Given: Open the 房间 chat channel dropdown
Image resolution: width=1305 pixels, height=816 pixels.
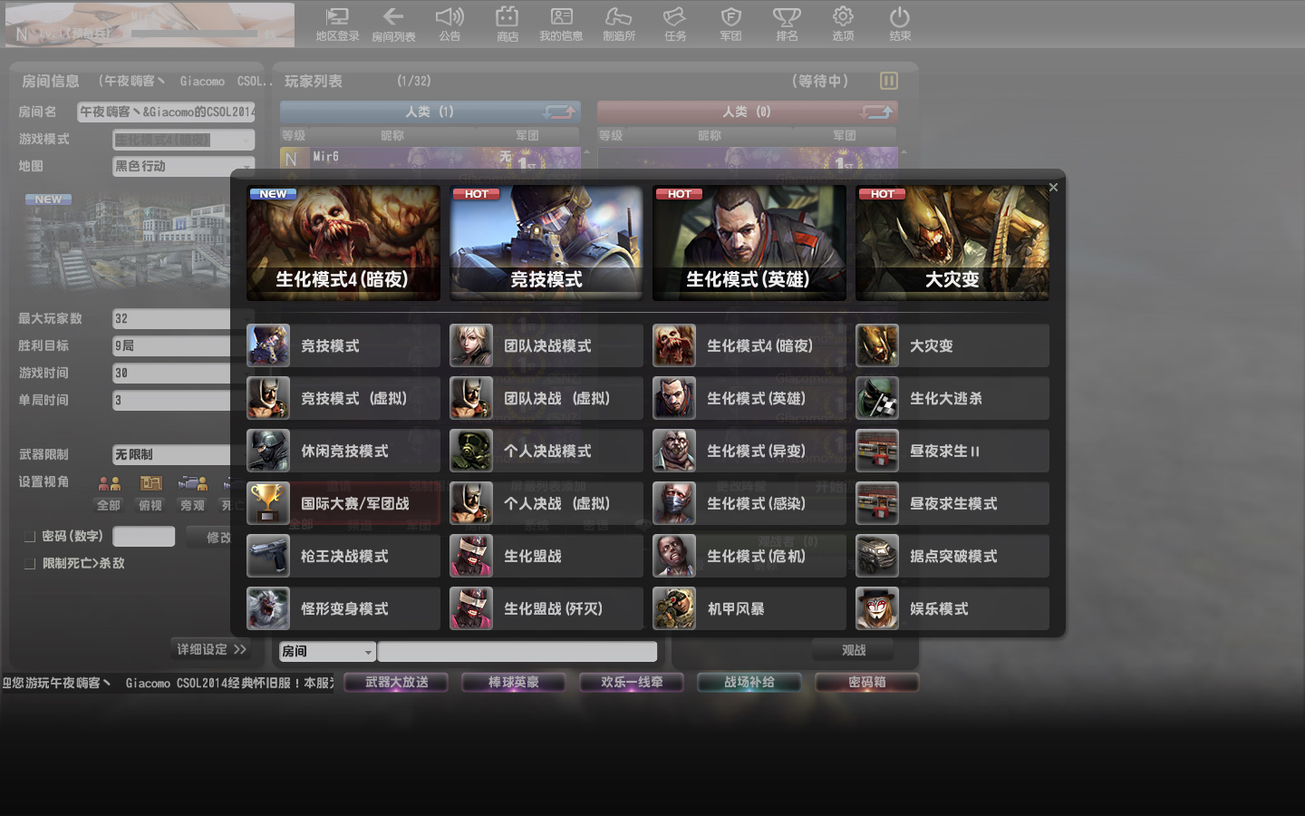Looking at the screenshot, I should 327,652.
